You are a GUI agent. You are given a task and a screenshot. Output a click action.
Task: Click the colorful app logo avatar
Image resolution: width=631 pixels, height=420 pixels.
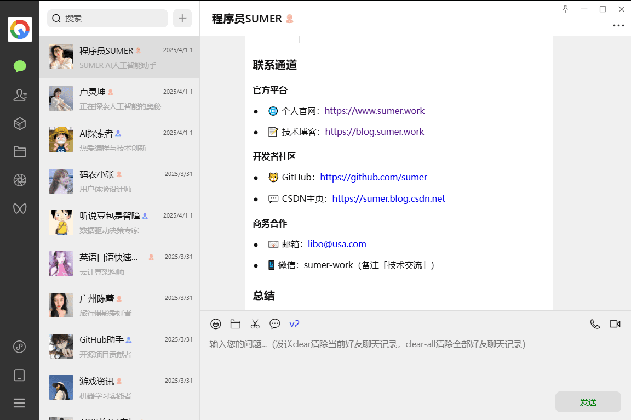pyautogui.click(x=20, y=30)
